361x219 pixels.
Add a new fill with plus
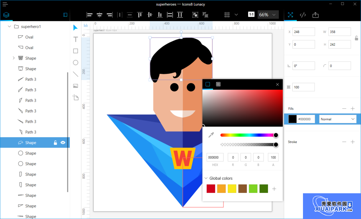click(353, 108)
